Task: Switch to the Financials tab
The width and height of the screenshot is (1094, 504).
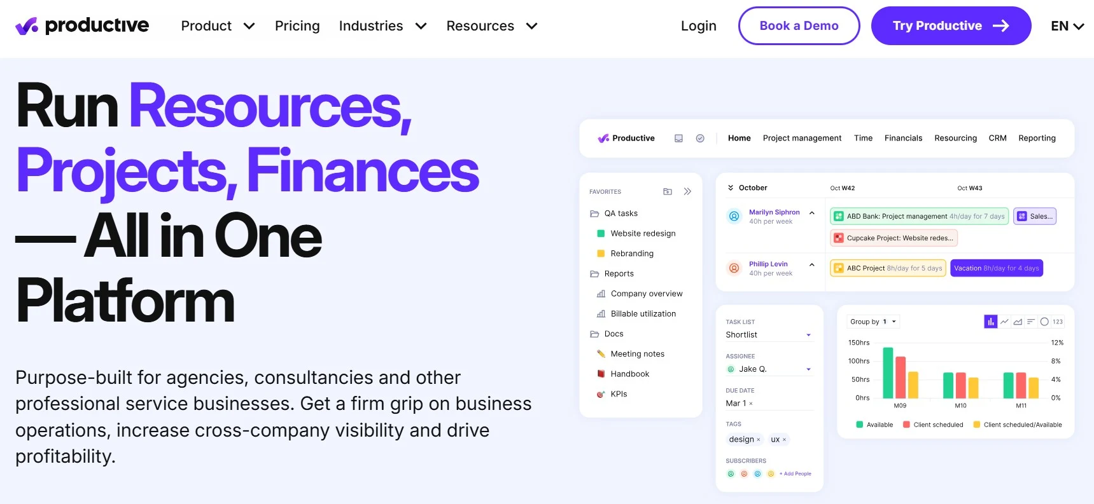Action: click(903, 138)
